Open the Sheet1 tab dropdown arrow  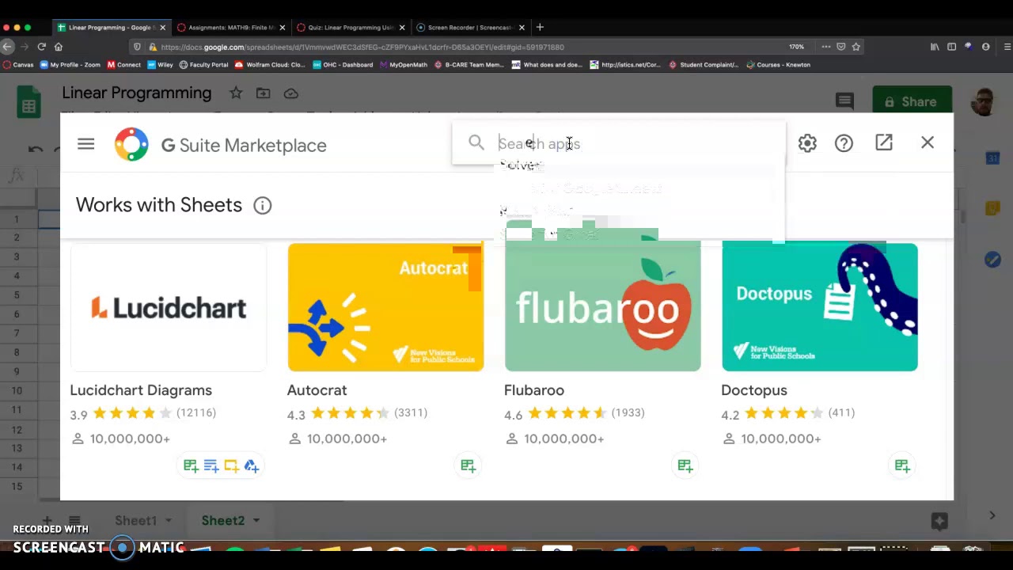point(168,520)
